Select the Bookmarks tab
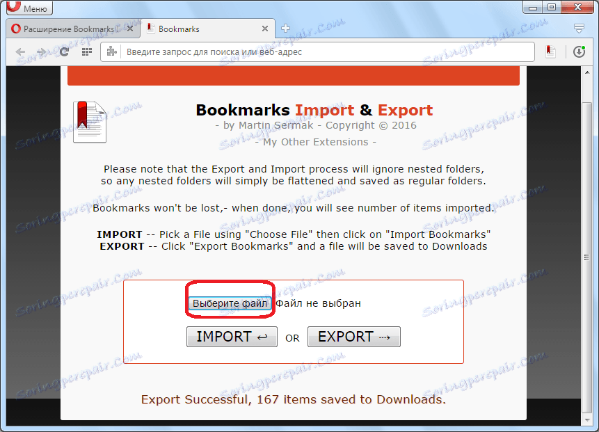 (x=207, y=29)
